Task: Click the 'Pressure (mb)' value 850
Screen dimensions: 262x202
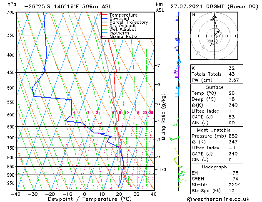Action: point(233,136)
